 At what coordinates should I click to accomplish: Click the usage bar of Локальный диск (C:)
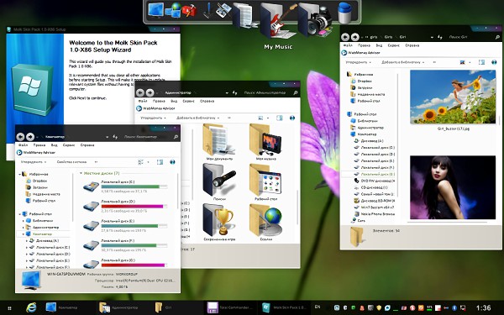pos(134,186)
